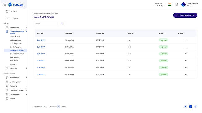Open first CL-IR-02 fee code link
Image resolution: width=202 pixels, height=113 pixels.
(x=41, y=40)
